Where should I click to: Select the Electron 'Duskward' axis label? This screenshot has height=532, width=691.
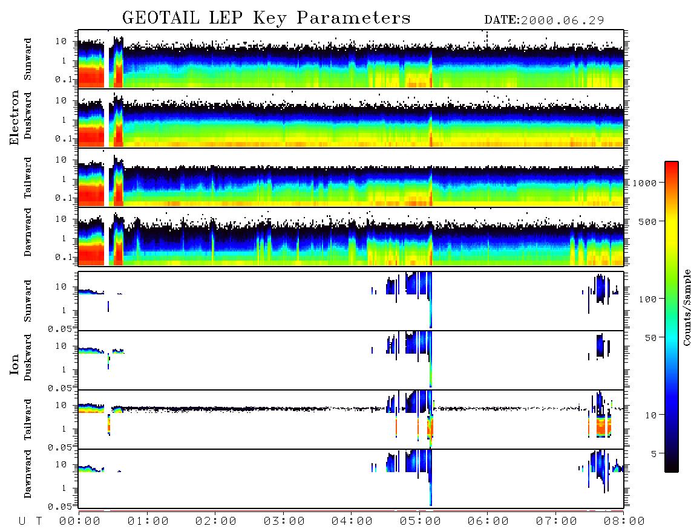(x=28, y=115)
